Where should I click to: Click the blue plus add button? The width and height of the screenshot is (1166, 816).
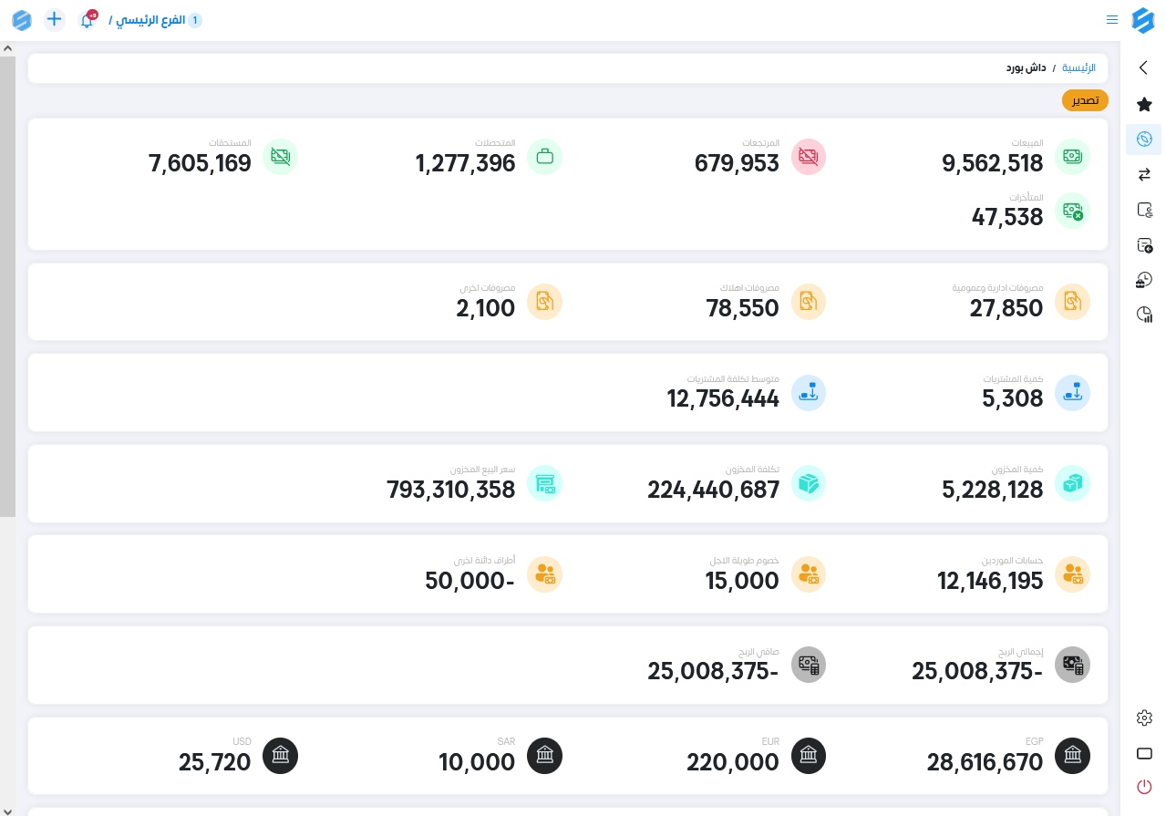(55, 19)
